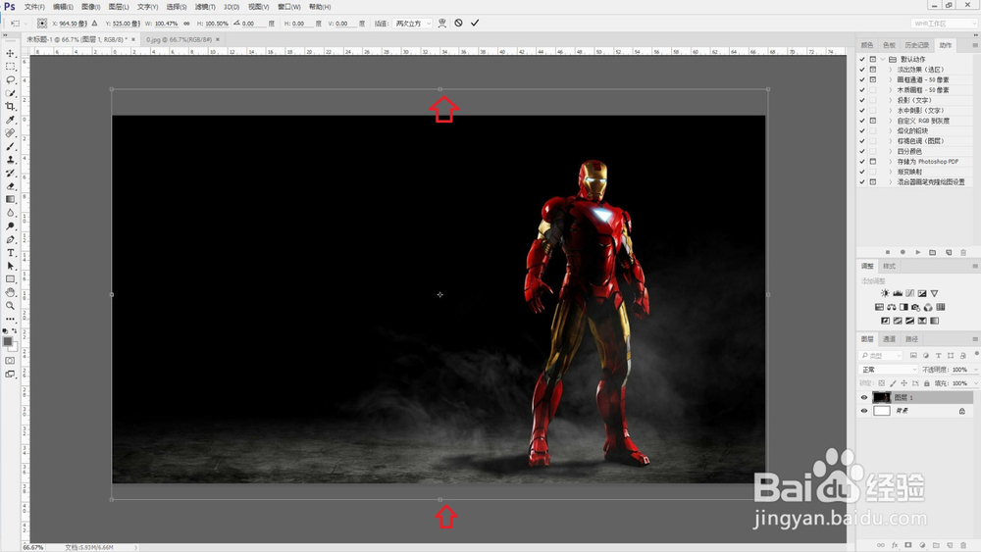The height and width of the screenshot is (552, 981).
Task: Select the Zoom tool
Action: pyautogui.click(x=10, y=306)
